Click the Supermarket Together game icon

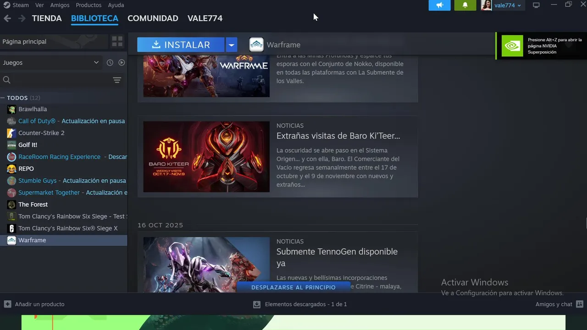pyautogui.click(x=11, y=192)
